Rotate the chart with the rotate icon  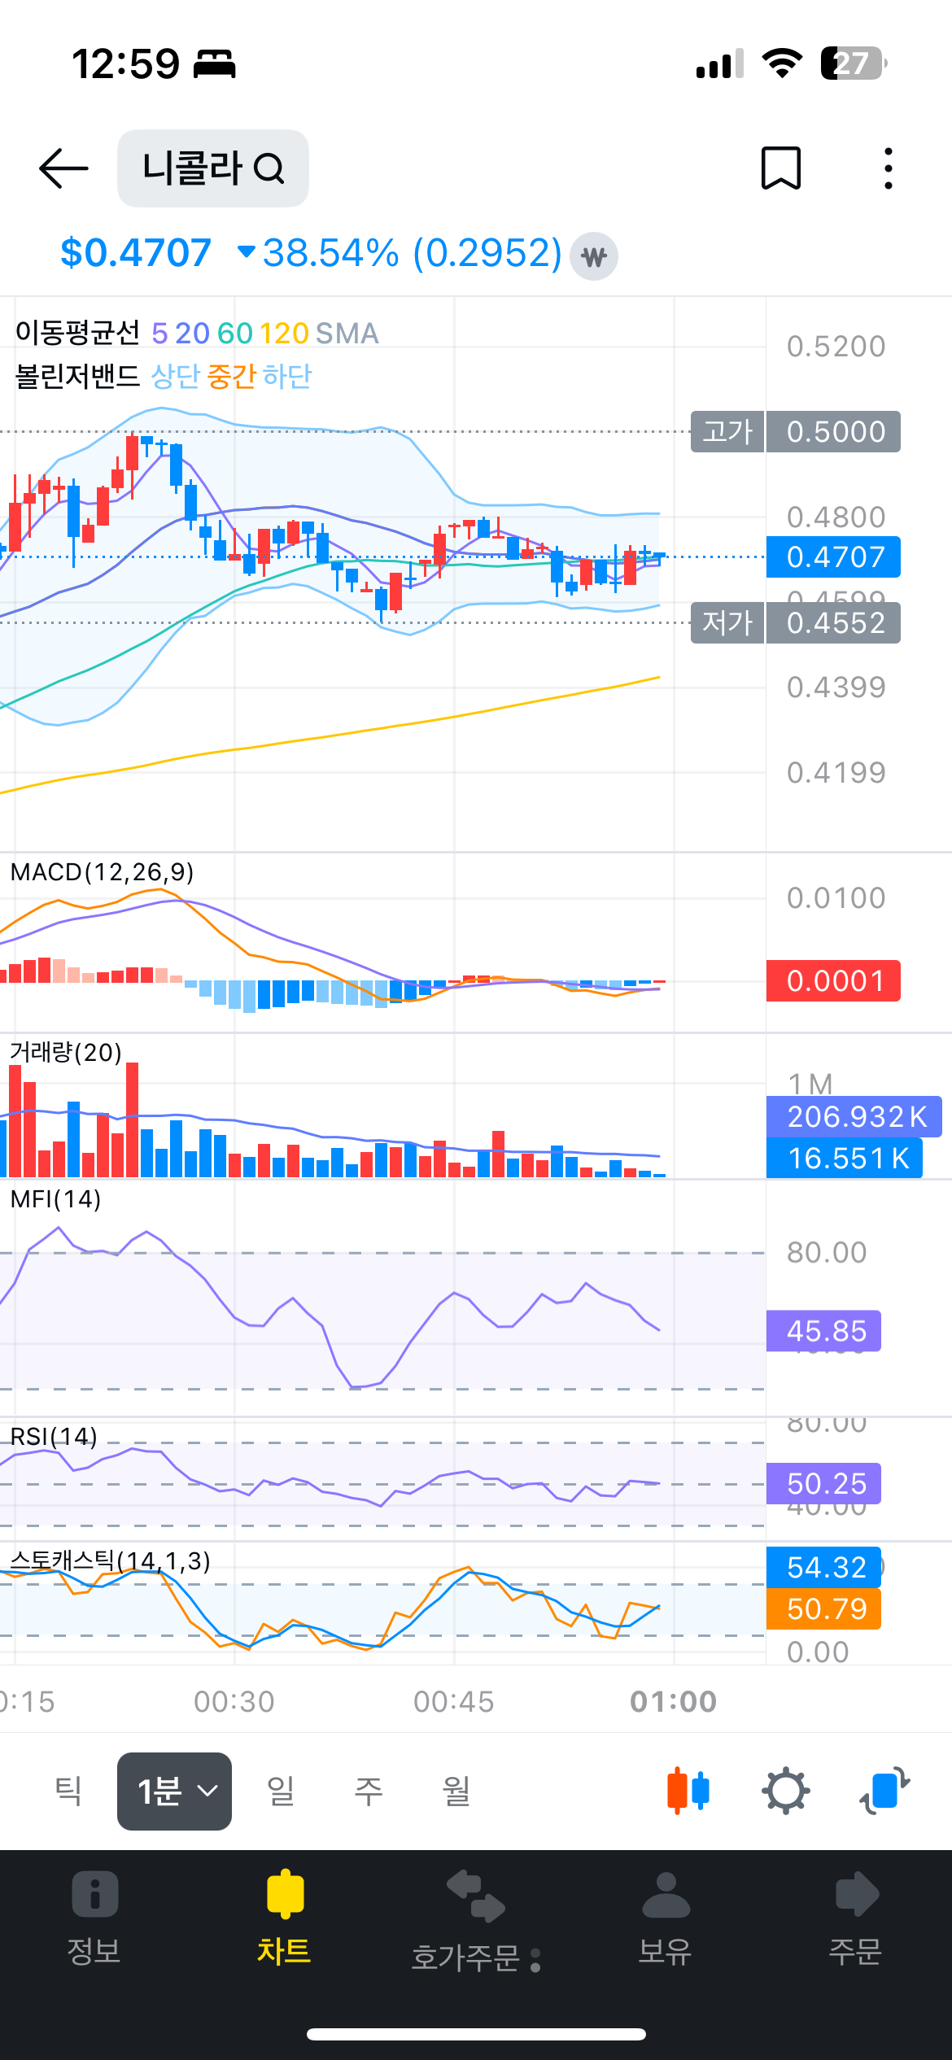(884, 1791)
